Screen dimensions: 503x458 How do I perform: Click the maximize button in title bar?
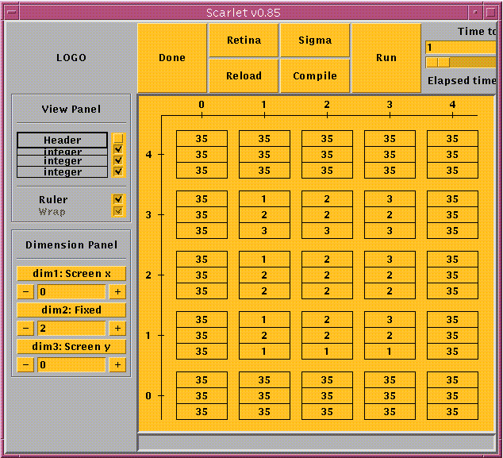tap(491, 13)
